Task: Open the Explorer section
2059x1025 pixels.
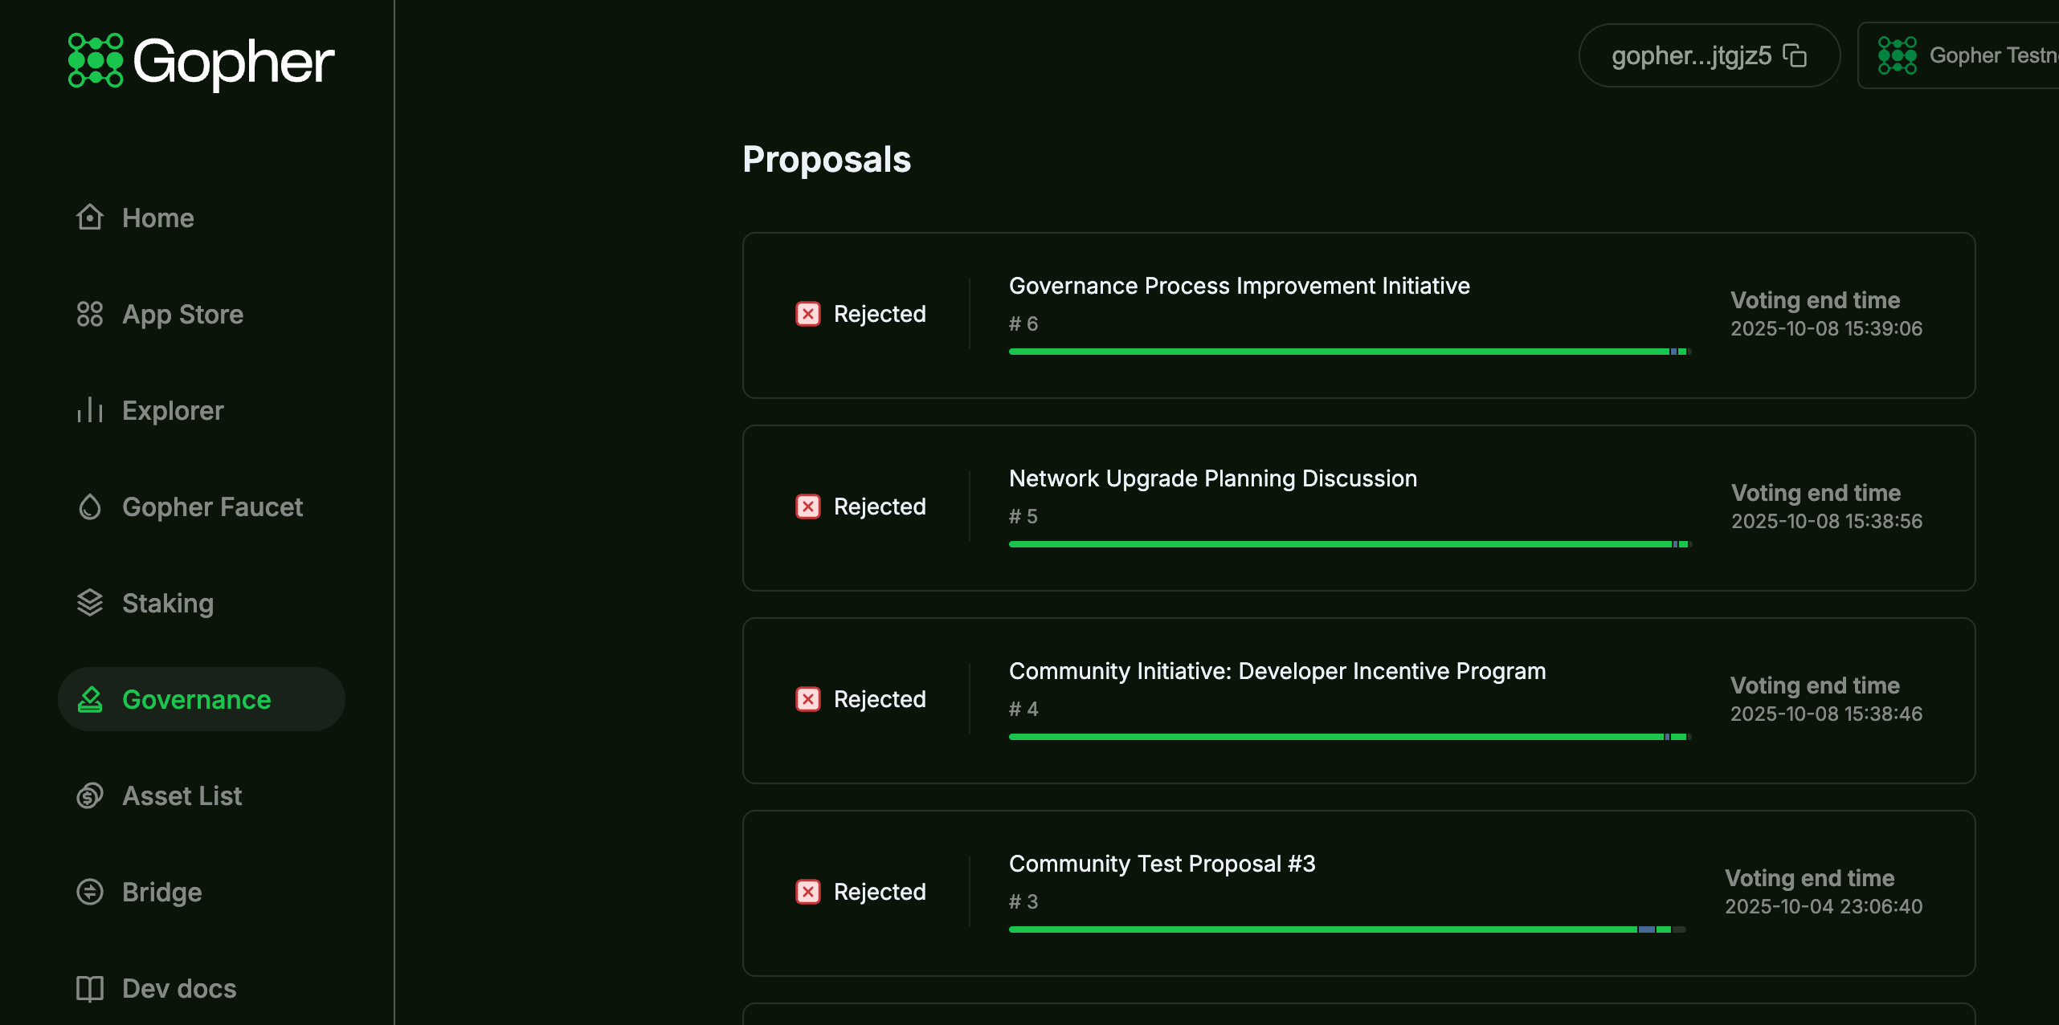Action: pyautogui.click(x=173, y=410)
